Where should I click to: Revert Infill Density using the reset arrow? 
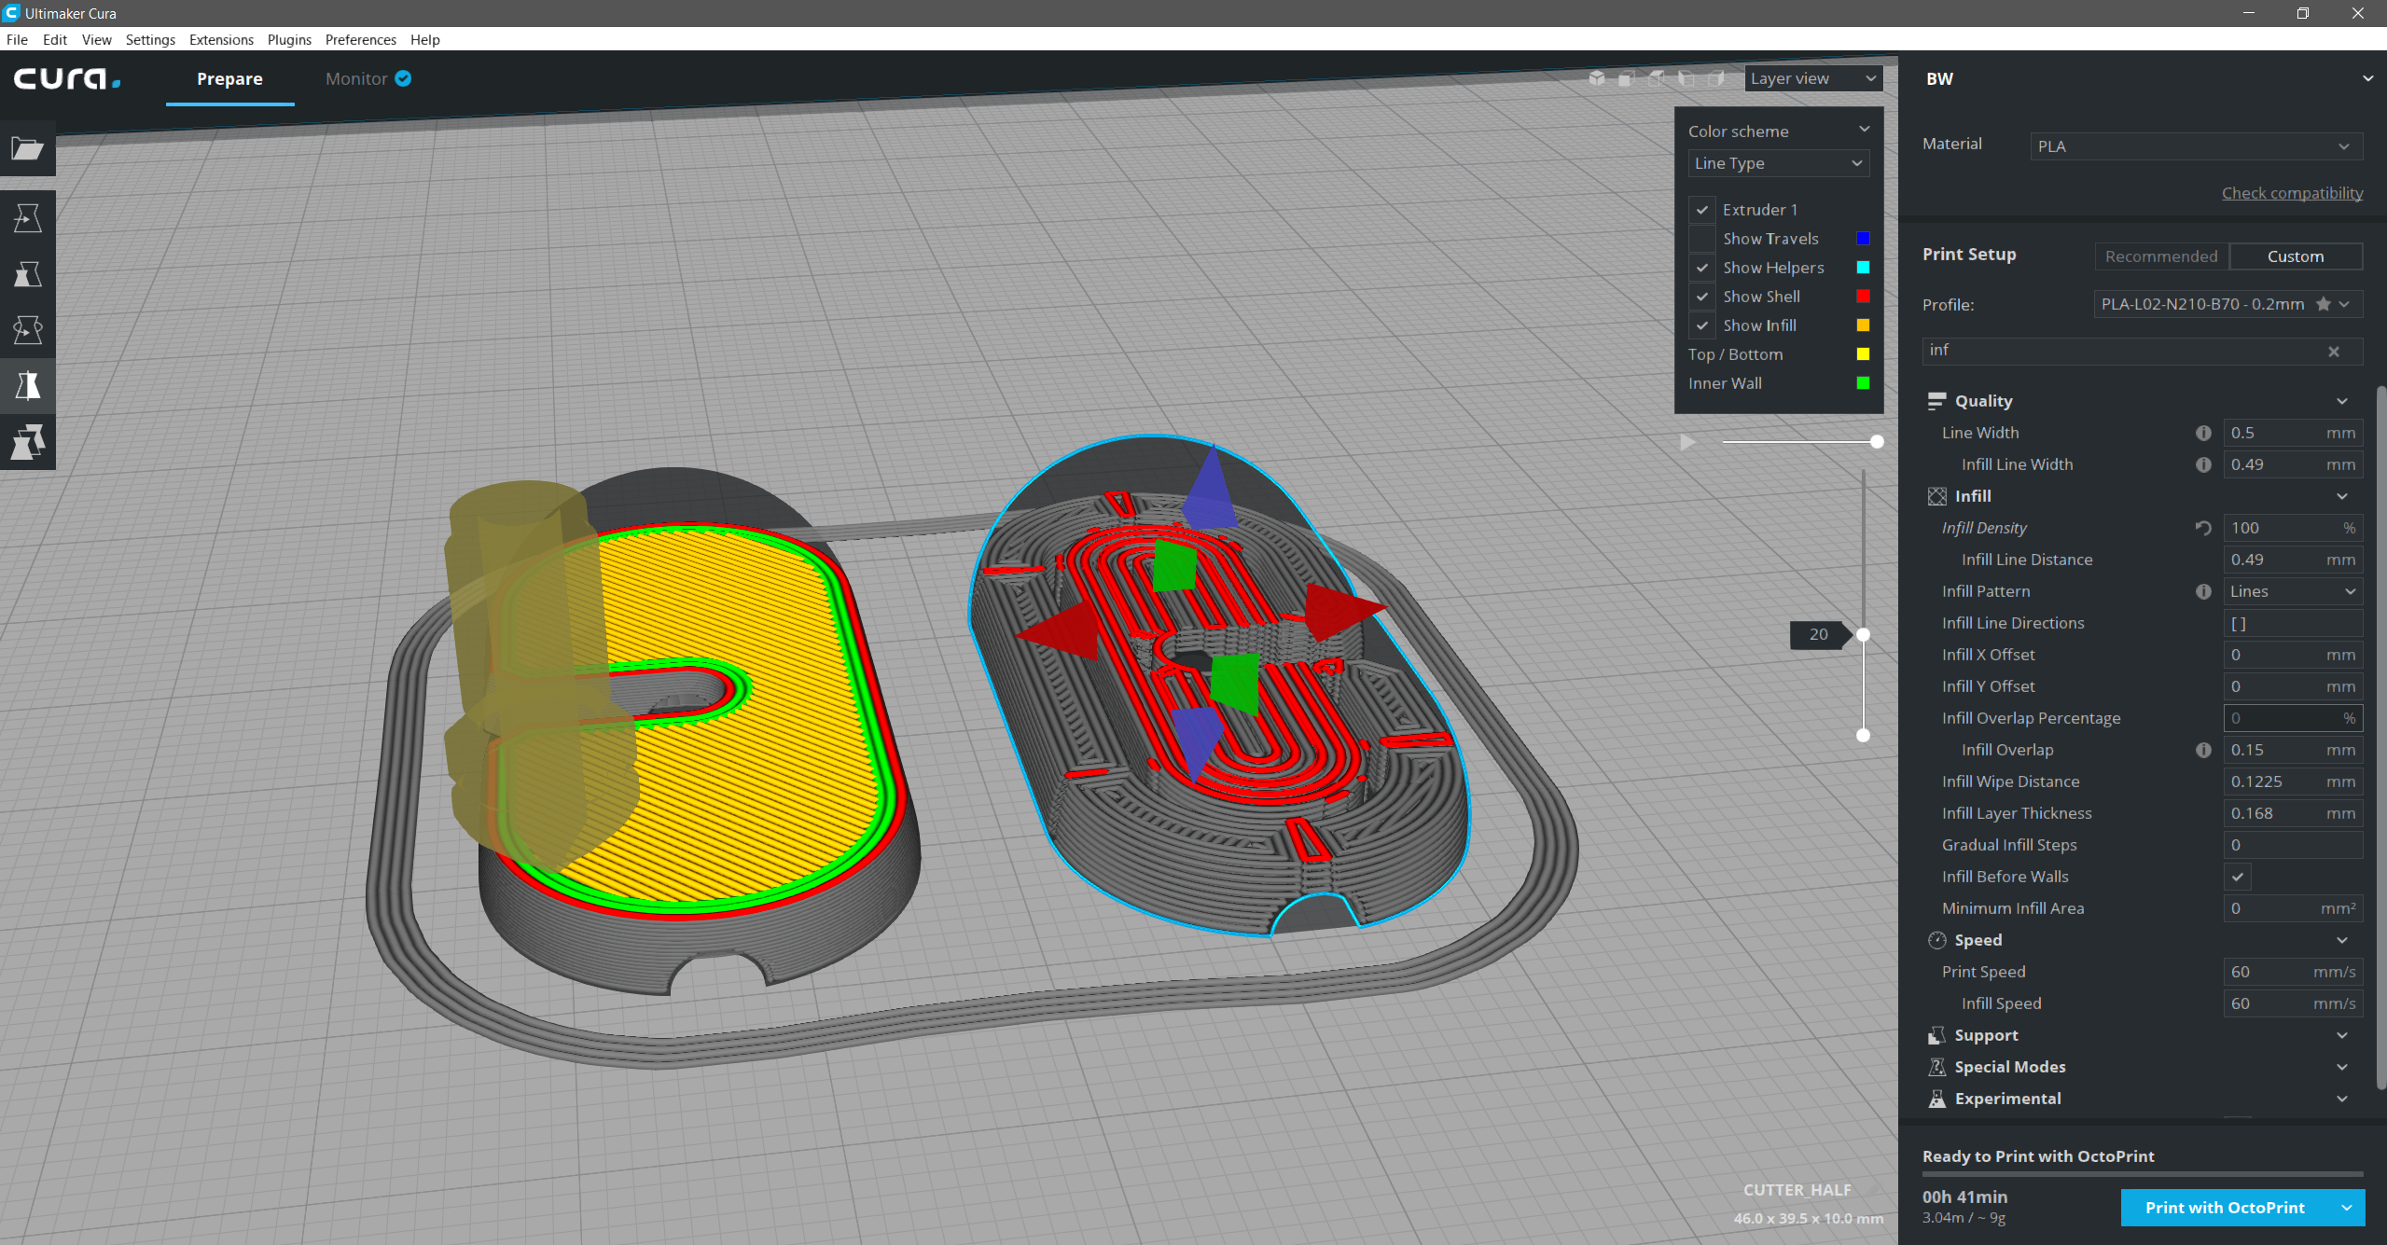2203,528
